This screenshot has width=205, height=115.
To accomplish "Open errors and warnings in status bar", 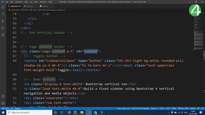I will (5, 109).
